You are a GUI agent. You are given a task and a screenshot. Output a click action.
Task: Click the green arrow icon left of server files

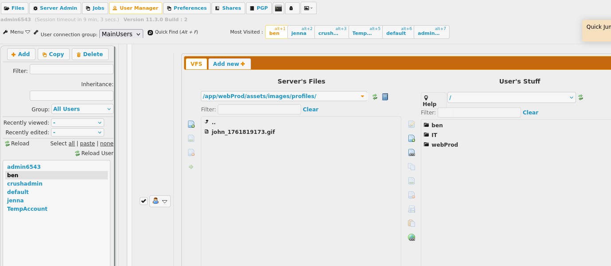191,167
